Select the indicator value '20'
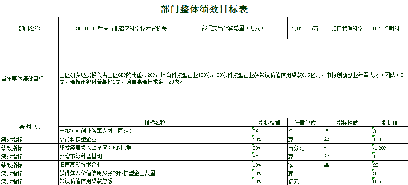 (390, 165)
